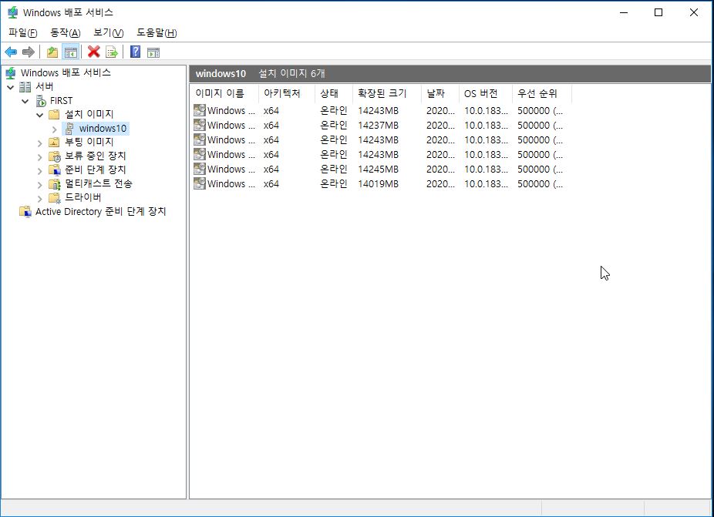Click the image icon of the 14237MB row
The image size is (714, 517).
click(200, 125)
